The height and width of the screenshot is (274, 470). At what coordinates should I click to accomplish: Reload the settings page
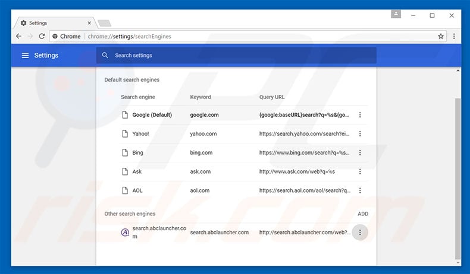pos(42,36)
